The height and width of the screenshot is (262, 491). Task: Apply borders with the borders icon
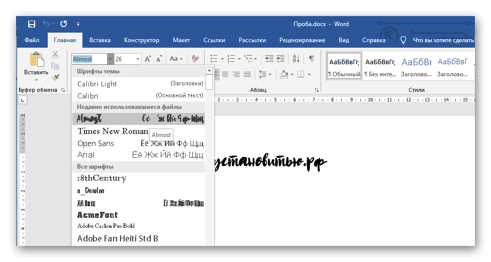[x=301, y=74]
